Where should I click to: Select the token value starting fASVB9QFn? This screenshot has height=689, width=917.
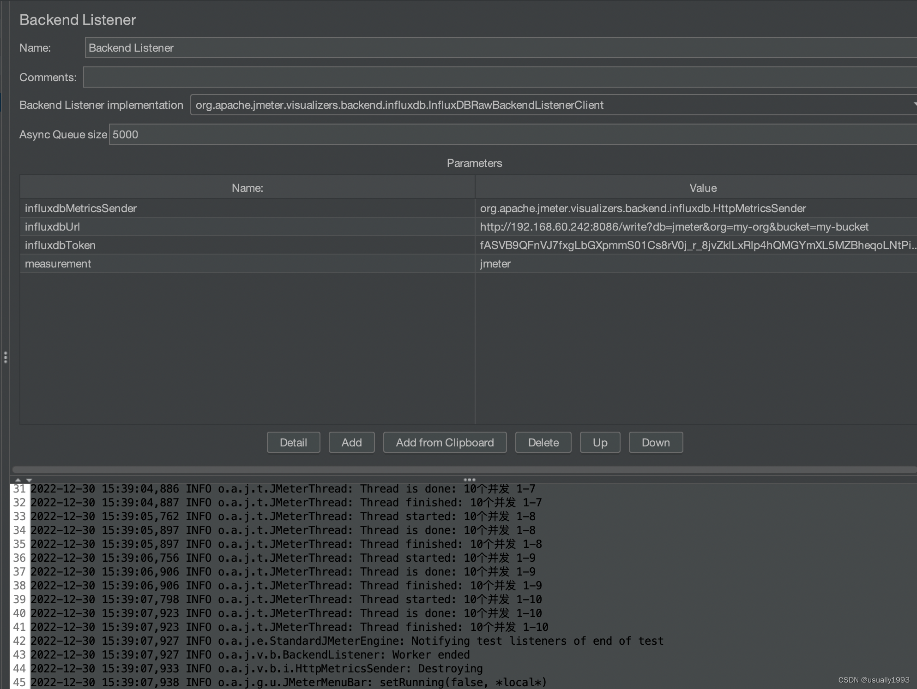click(x=696, y=245)
